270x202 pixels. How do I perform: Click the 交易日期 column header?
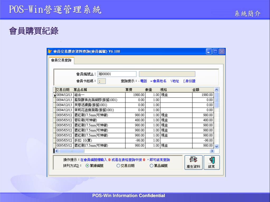[64, 90]
